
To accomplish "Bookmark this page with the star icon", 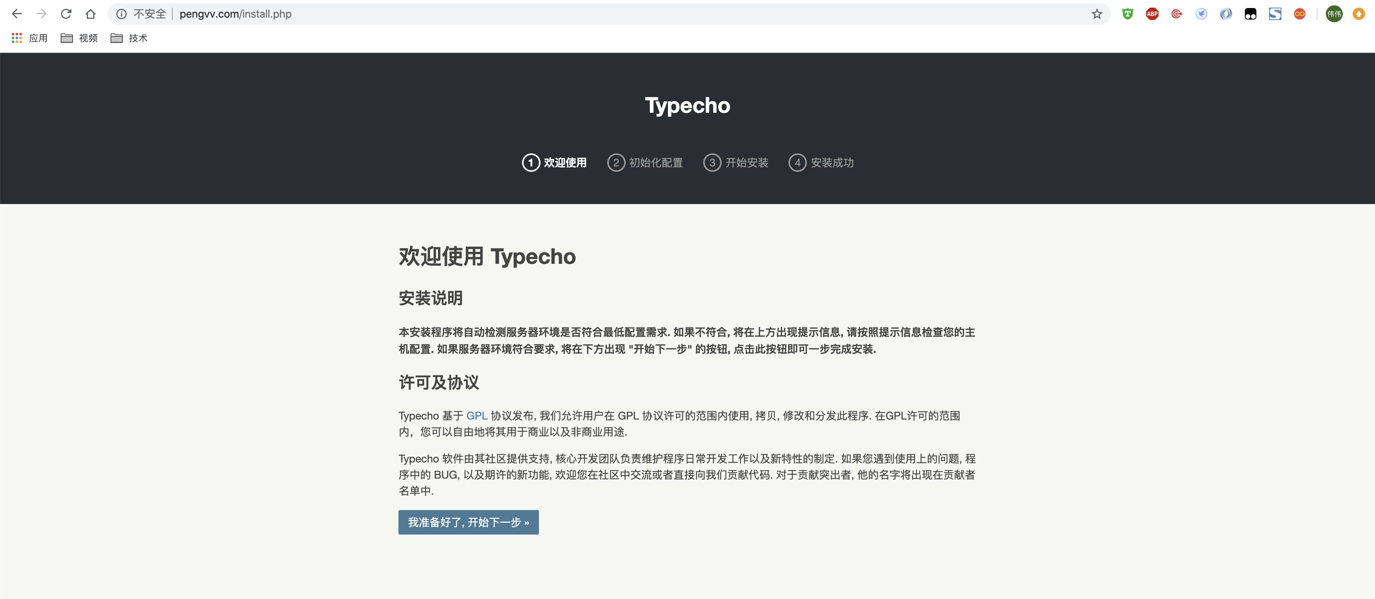I will coord(1097,14).
